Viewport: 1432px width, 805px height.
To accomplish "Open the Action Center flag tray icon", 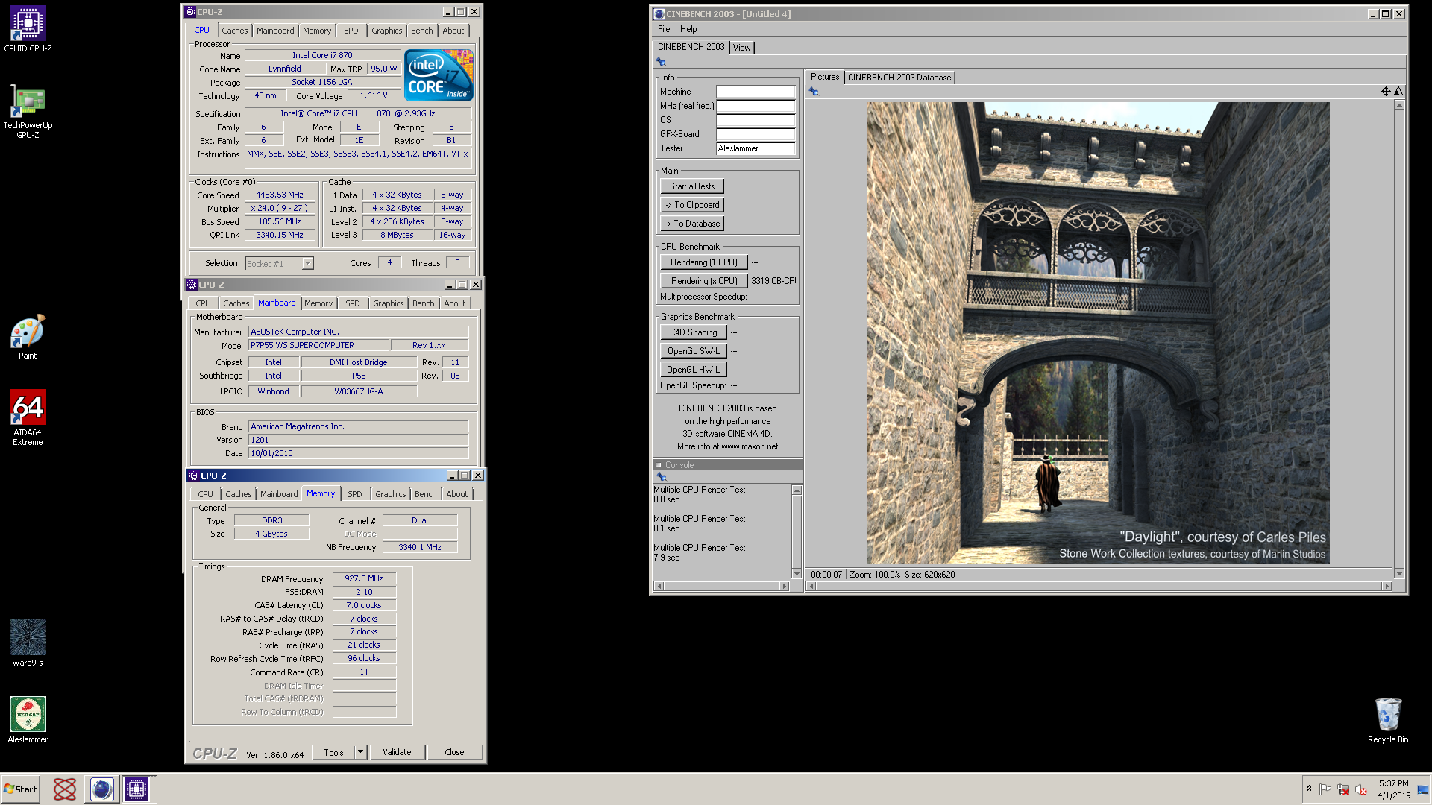I will [x=1325, y=789].
